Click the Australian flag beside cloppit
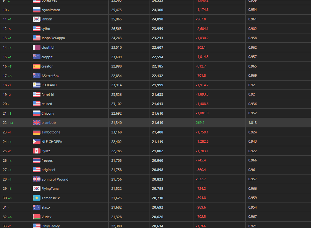Screen dimensions: 311x228 click(37, 57)
